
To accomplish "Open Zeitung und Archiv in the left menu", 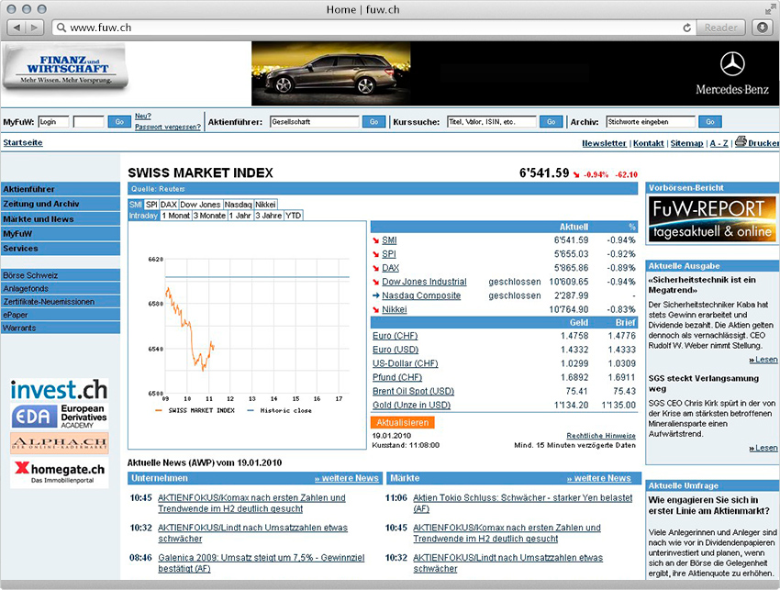I will pos(61,204).
